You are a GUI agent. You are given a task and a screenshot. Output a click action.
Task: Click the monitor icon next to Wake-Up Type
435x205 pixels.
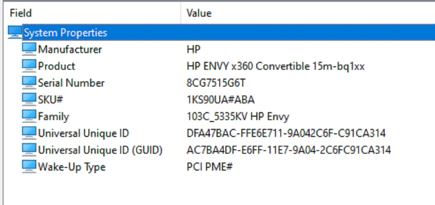click(x=29, y=167)
